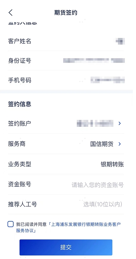Viewport: 136px width, 259px height.
Task: Tap the blurred 手机号码 value
Action: pos(108,80)
